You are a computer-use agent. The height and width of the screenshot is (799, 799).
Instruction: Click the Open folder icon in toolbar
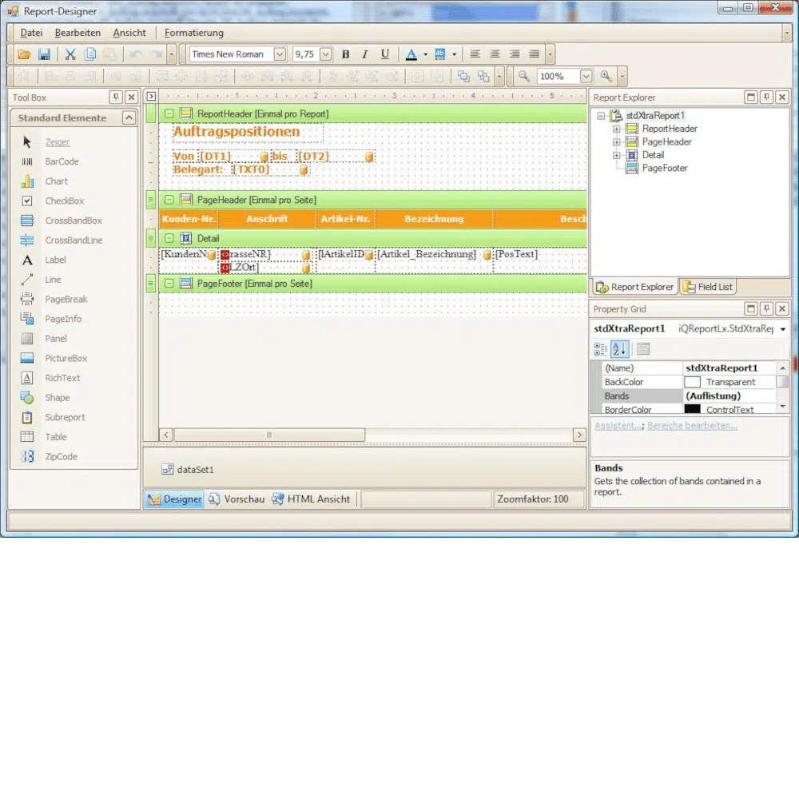click(x=24, y=54)
